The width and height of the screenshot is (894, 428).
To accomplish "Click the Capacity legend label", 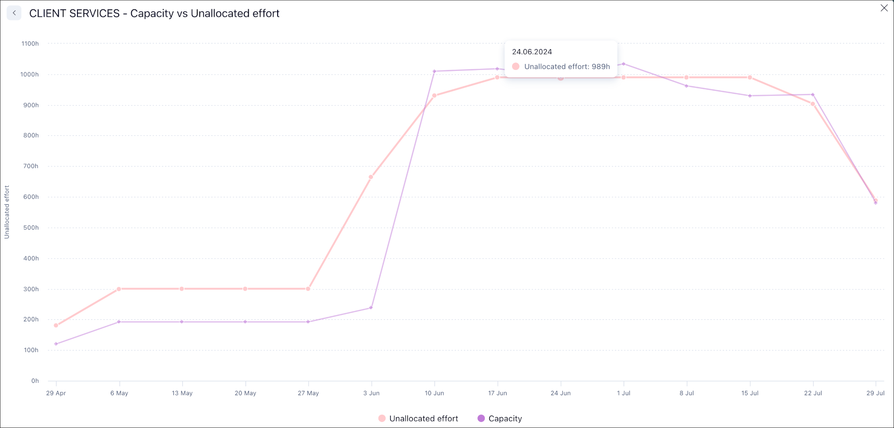I will pyautogui.click(x=505, y=418).
